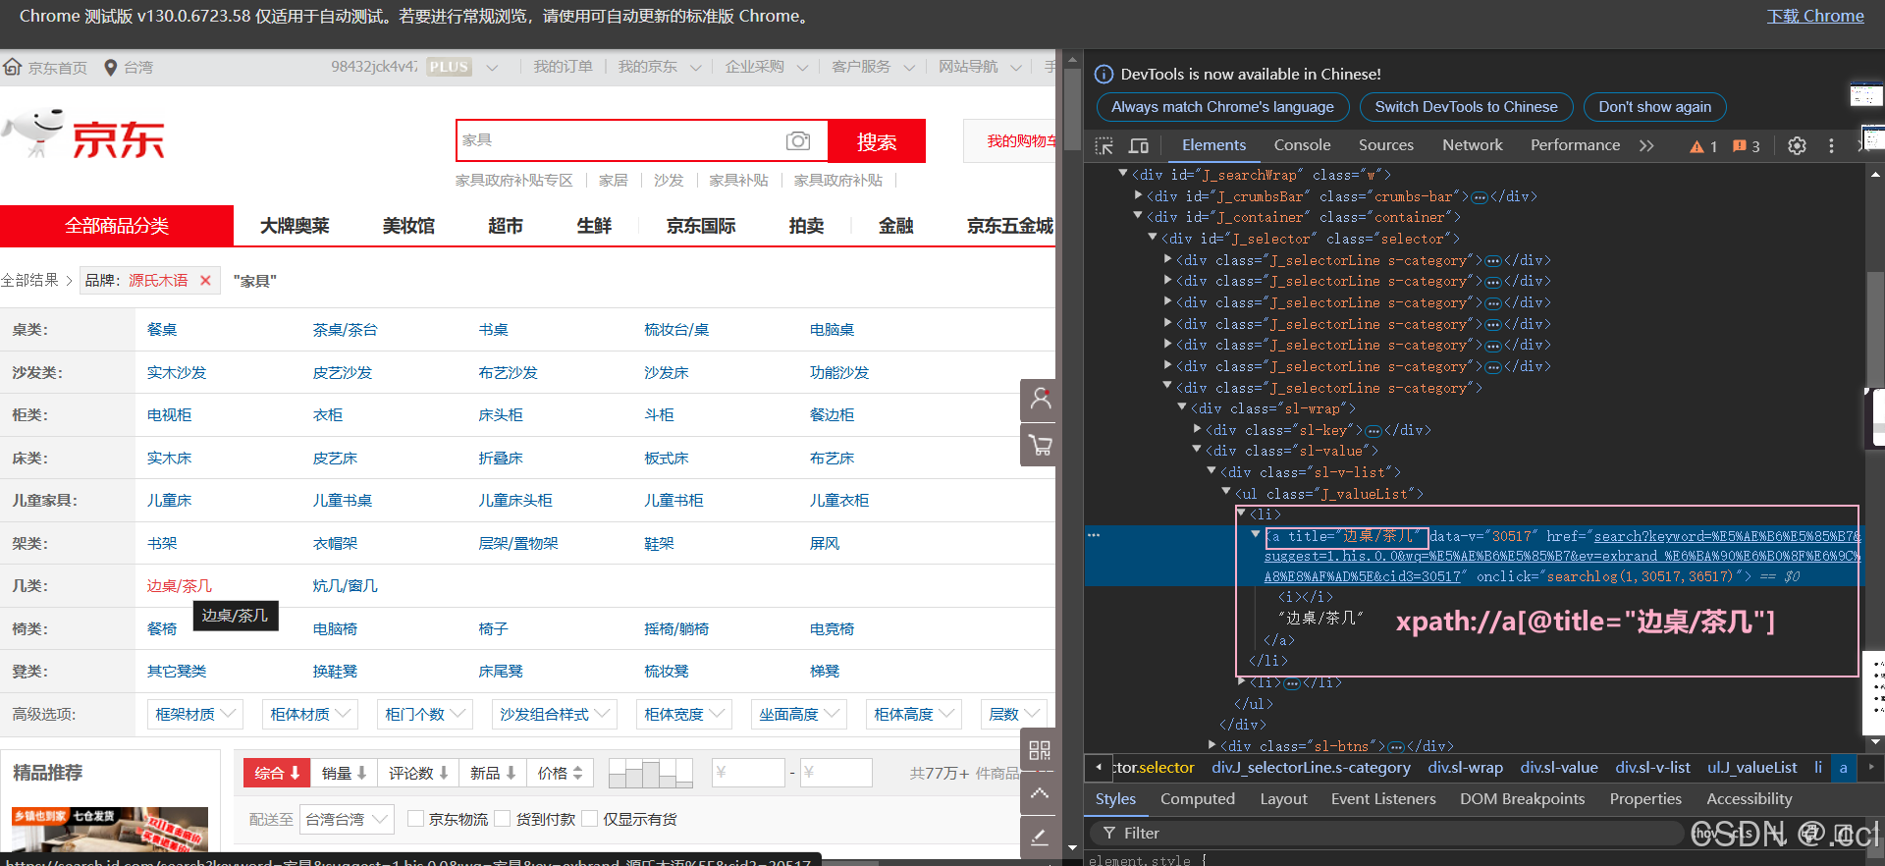
Task: Check the 京东物流 checkbox
Action: click(415, 819)
